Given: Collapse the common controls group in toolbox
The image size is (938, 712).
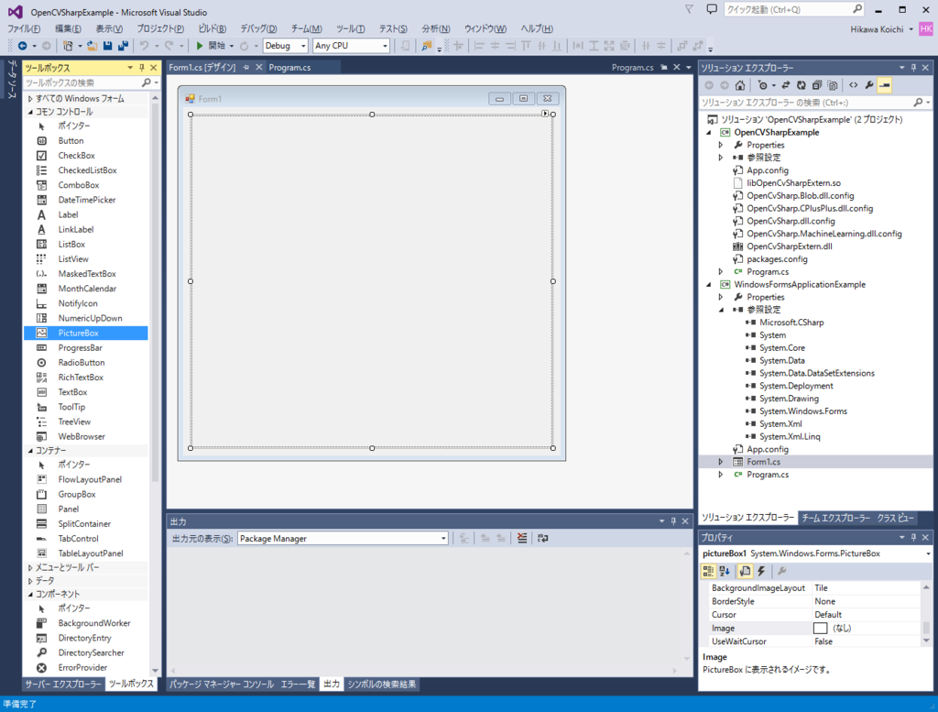Looking at the screenshot, I should 30,112.
